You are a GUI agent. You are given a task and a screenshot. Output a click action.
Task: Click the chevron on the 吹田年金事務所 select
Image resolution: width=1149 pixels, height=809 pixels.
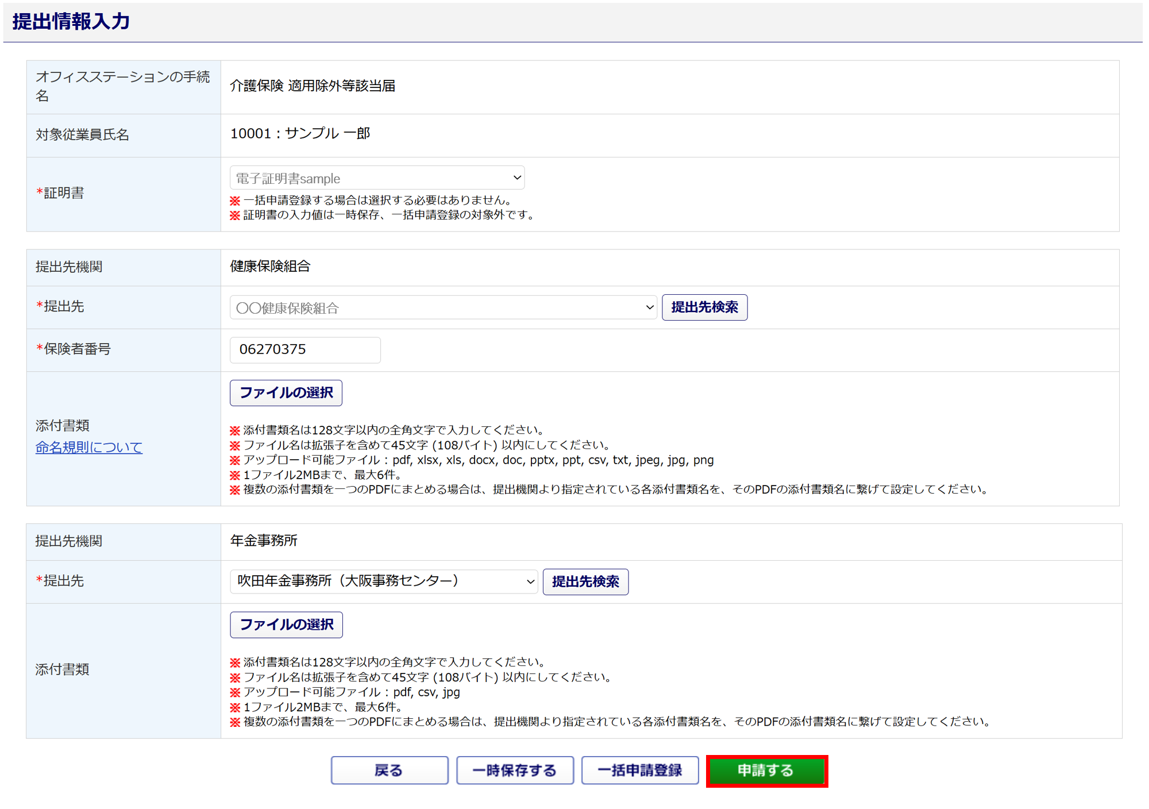point(530,582)
